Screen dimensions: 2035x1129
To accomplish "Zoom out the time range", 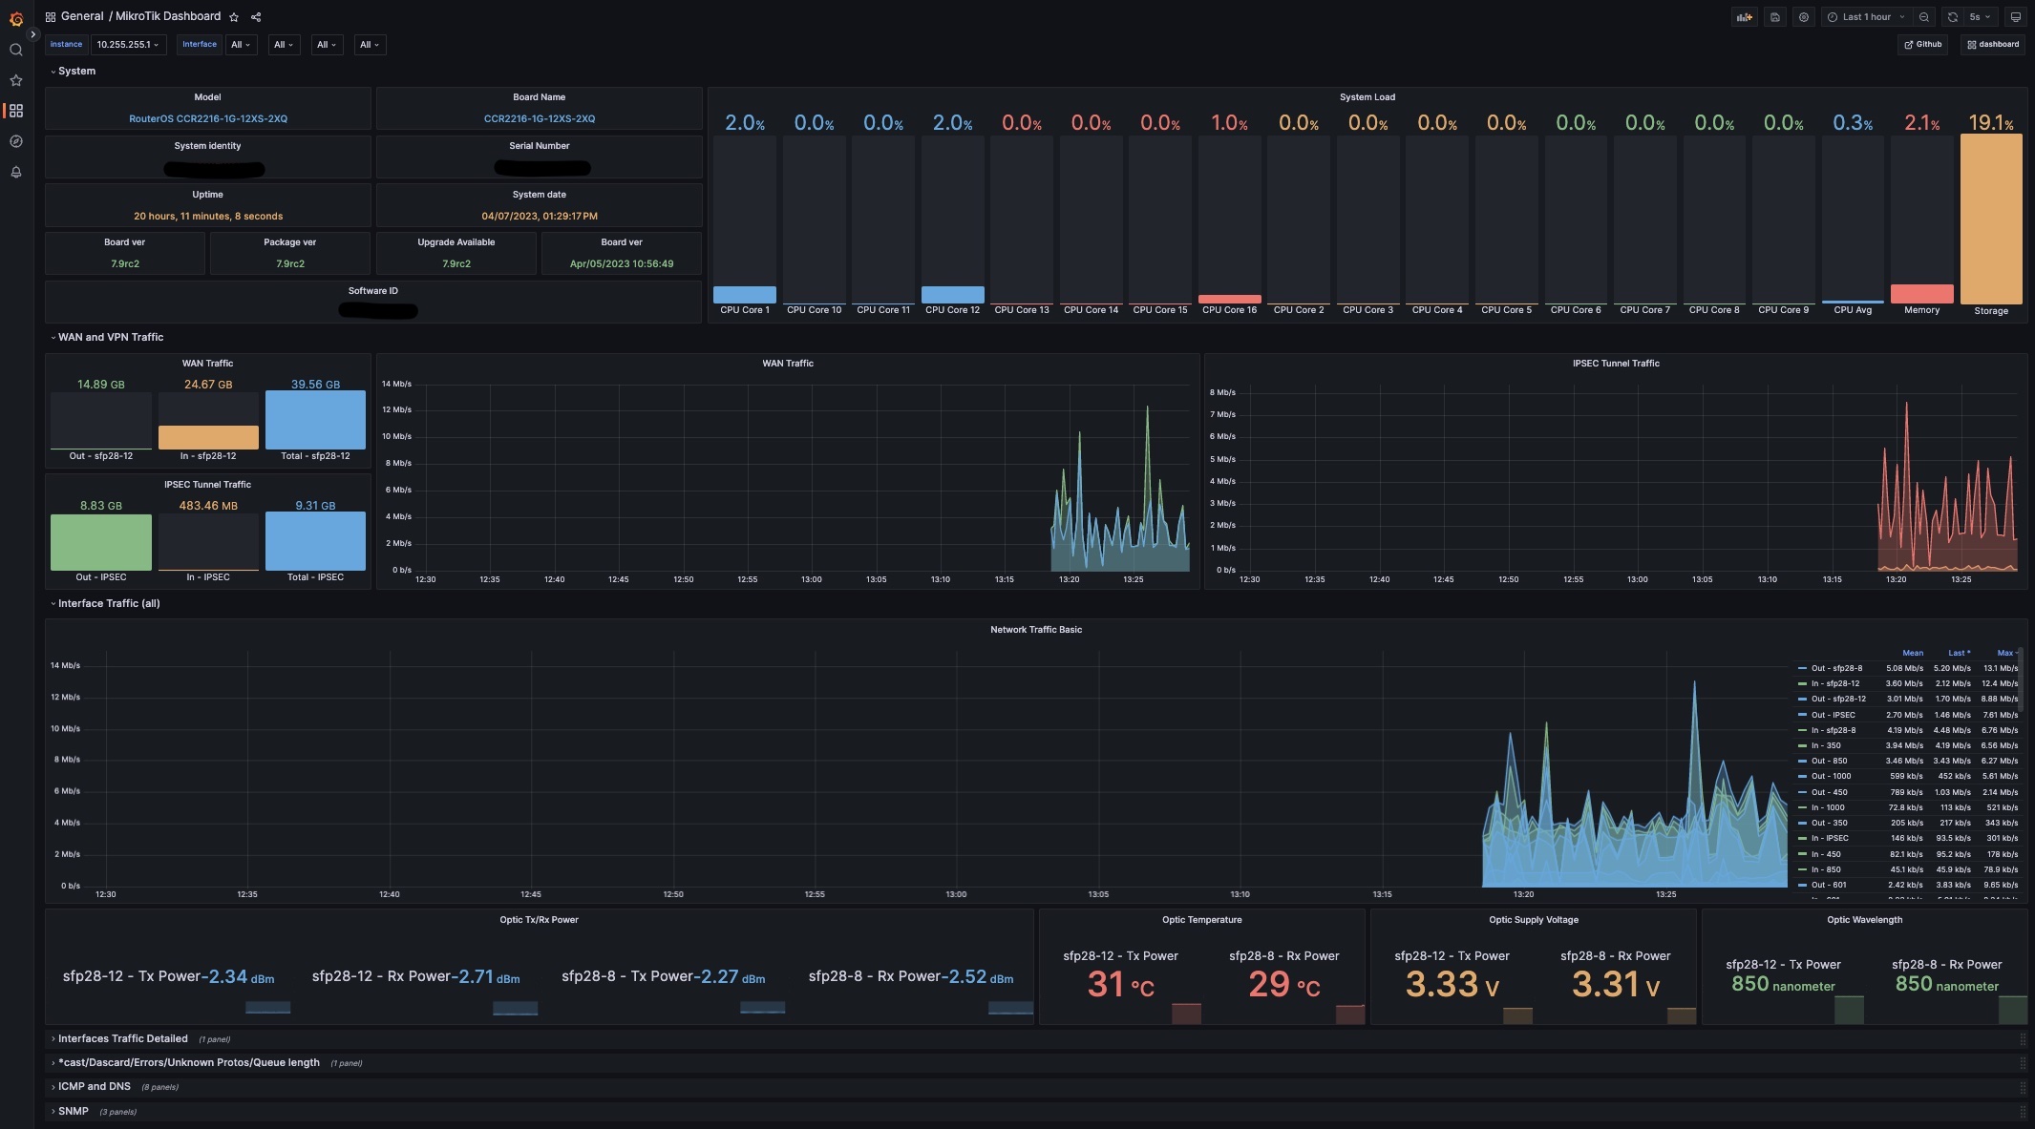I will tap(1924, 17).
